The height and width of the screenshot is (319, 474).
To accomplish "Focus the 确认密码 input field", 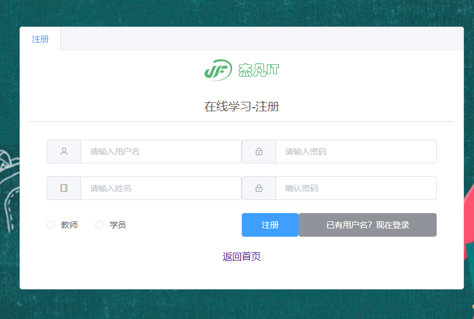I will point(356,188).
